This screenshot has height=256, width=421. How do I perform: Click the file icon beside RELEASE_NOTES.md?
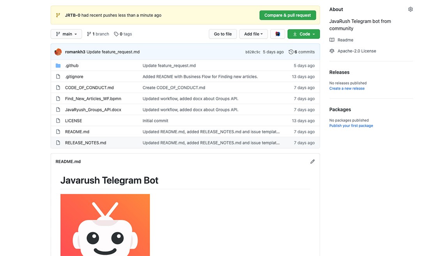tap(58, 143)
